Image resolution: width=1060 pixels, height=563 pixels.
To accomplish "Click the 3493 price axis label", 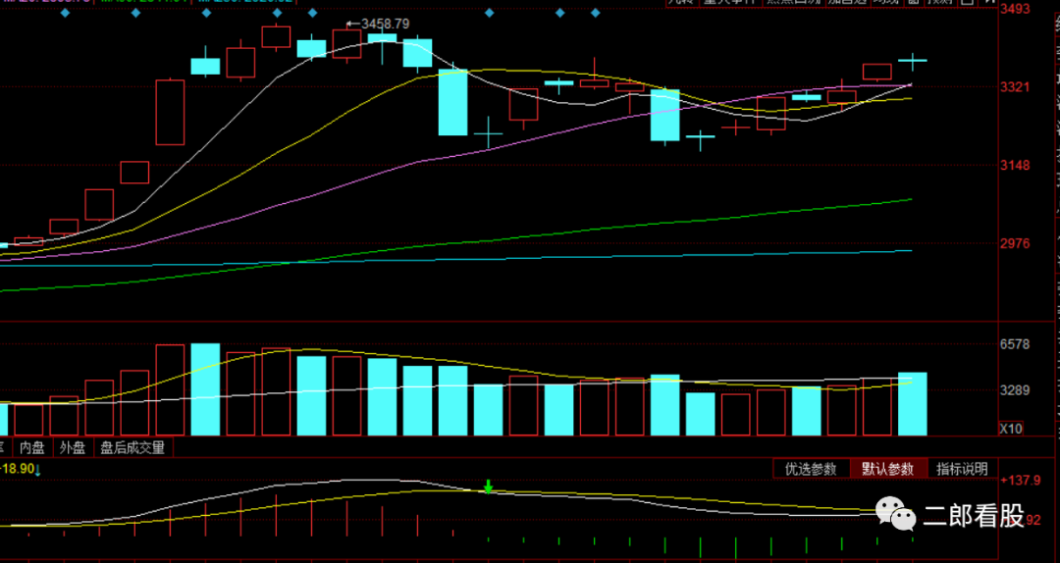I will click(1017, 10).
